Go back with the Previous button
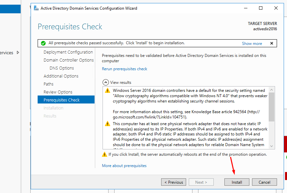The height and width of the screenshot is (193, 287). click(173, 182)
